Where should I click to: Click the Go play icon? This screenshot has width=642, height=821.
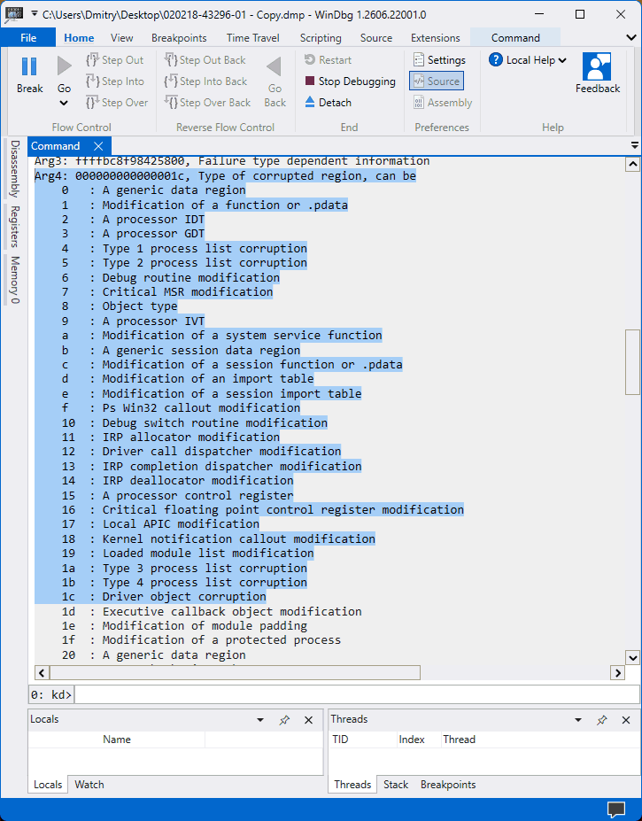pyautogui.click(x=64, y=66)
